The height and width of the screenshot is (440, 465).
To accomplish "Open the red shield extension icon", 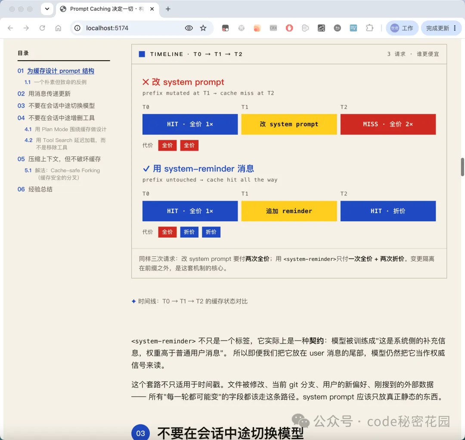I will tap(289, 28).
